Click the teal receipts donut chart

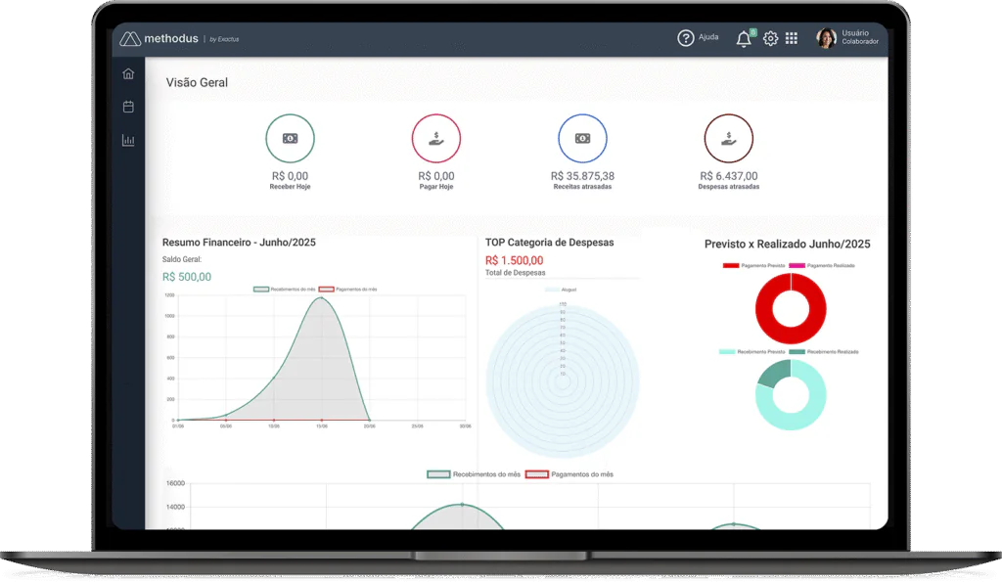pyautogui.click(x=791, y=395)
